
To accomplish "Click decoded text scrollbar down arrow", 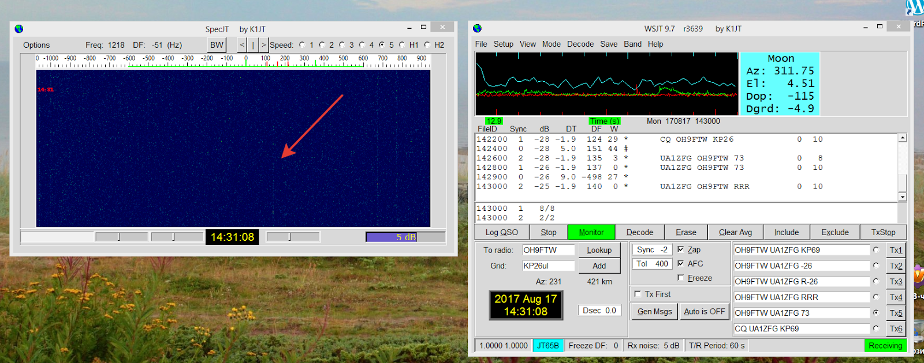I will tap(903, 196).
